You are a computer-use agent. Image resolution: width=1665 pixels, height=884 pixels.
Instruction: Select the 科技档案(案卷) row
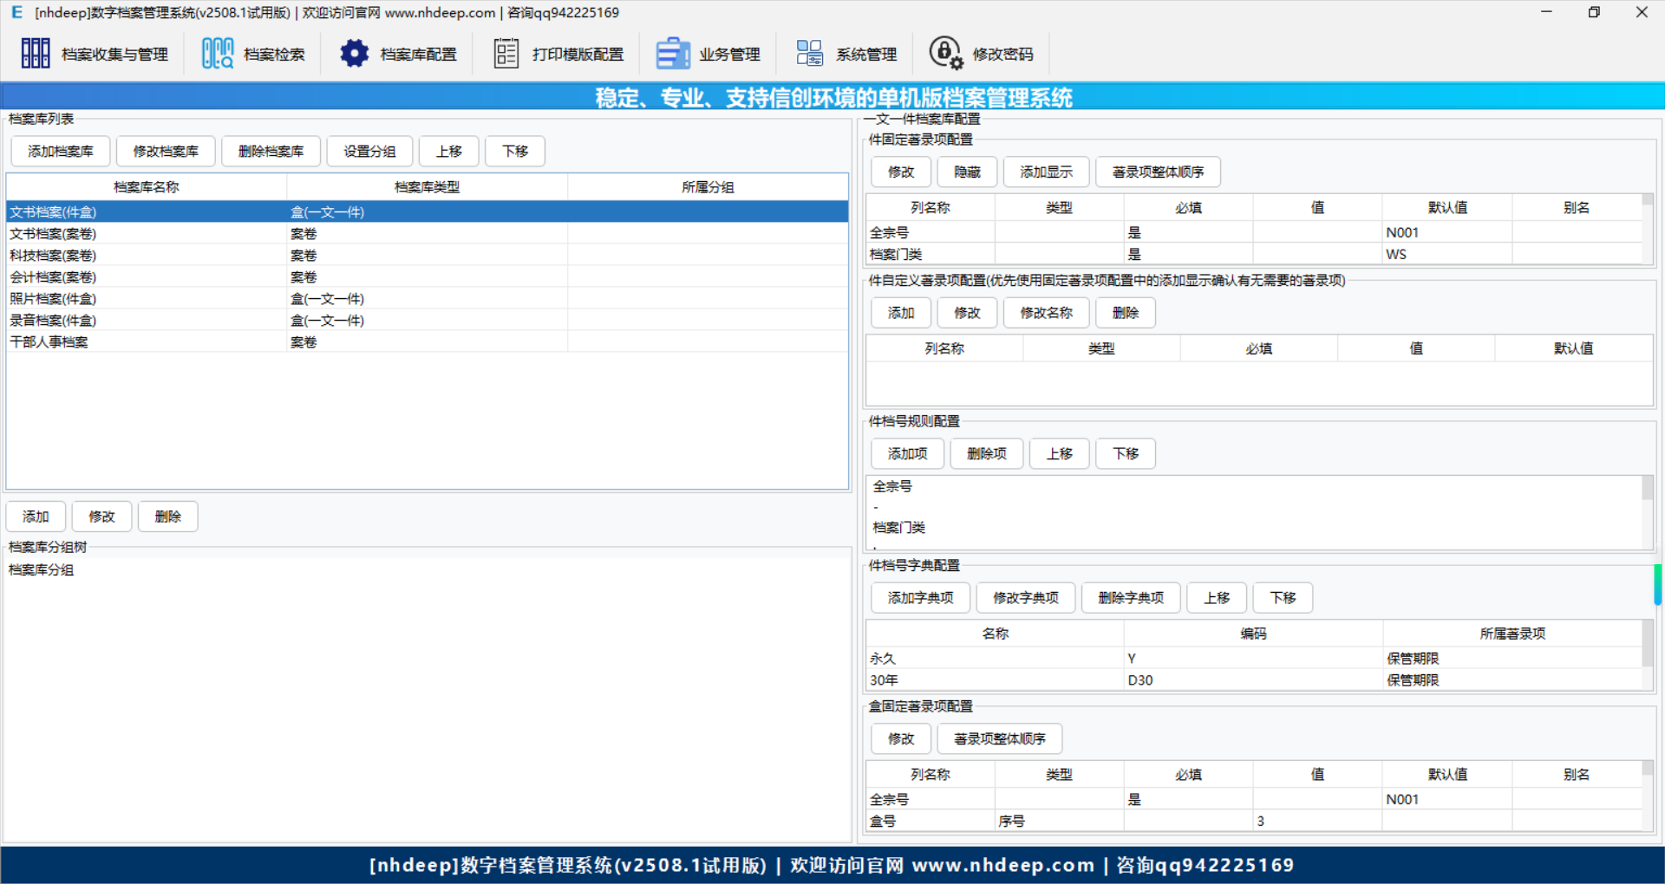click(x=53, y=256)
